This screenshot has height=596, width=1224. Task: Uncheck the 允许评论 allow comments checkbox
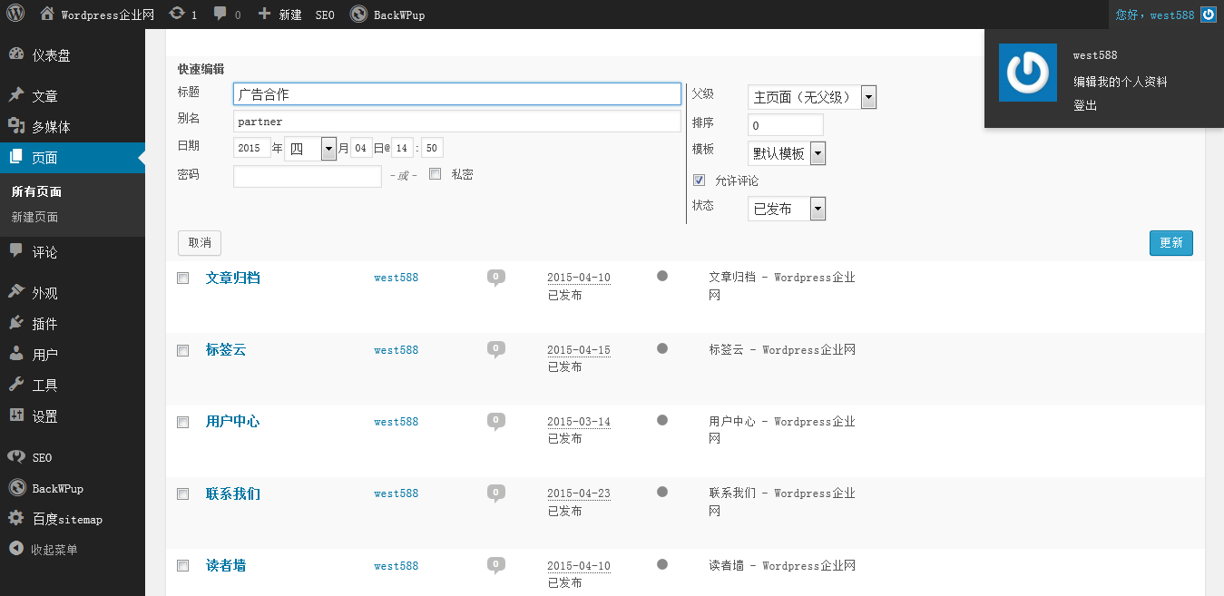click(699, 181)
